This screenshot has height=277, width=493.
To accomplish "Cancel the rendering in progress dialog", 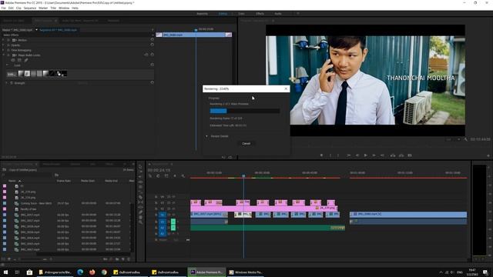I will tap(246, 144).
